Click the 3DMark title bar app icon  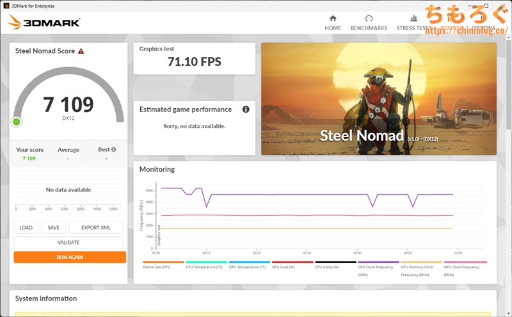pos(6,6)
